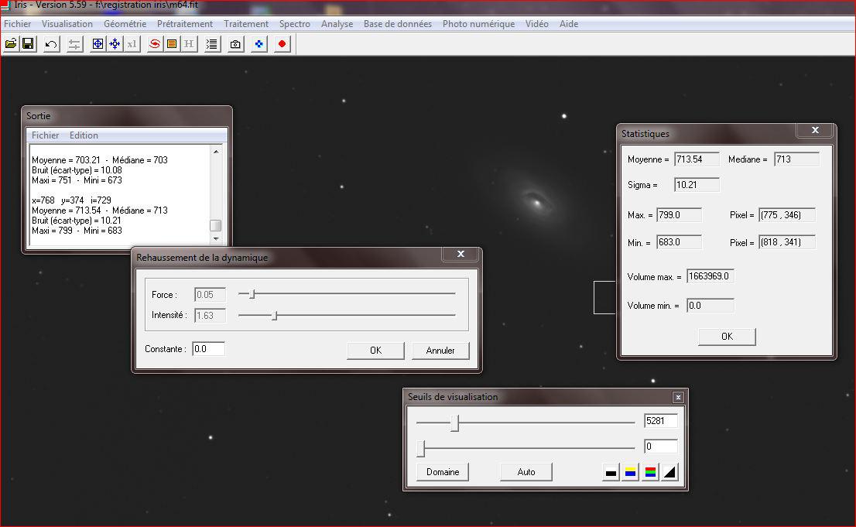Click the upper threshold slider handle
Image resolution: width=856 pixels, height=527 pixels.
coord(455,423)
